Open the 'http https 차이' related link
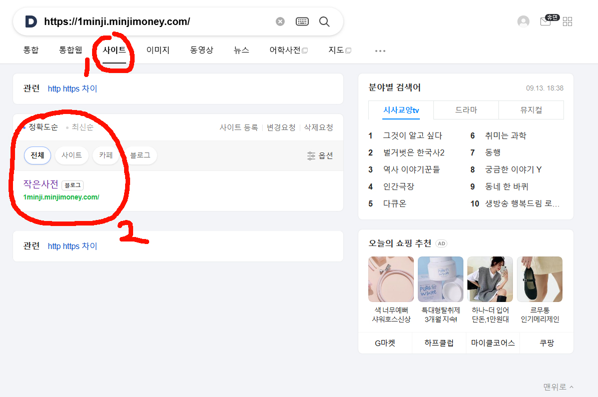The height and width of the screenshot is (397, 598). [x=72, y=88]
